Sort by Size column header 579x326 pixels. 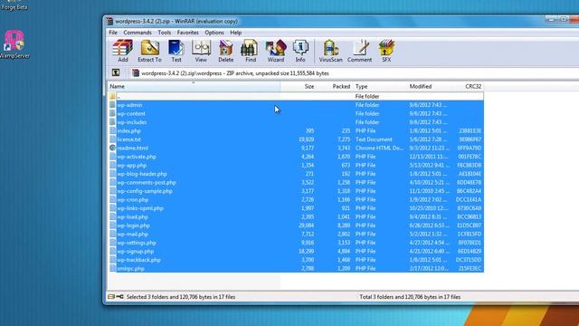298,86
